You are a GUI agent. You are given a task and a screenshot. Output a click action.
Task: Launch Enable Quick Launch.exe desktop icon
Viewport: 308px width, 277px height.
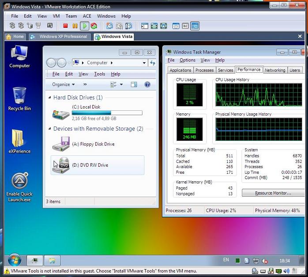pos(19,187)
